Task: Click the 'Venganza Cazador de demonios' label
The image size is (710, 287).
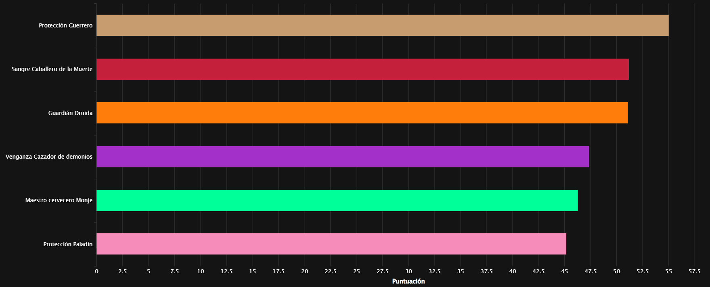Action: [49, 157]
